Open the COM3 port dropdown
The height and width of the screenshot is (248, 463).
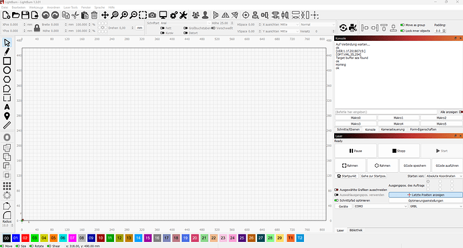[x=380, y=206]
